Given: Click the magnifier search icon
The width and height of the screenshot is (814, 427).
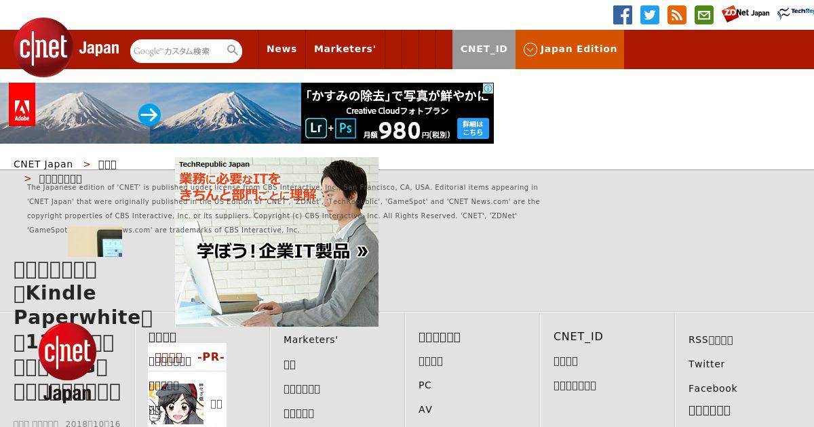Looking at the screenshot, I should coord(233,51).
